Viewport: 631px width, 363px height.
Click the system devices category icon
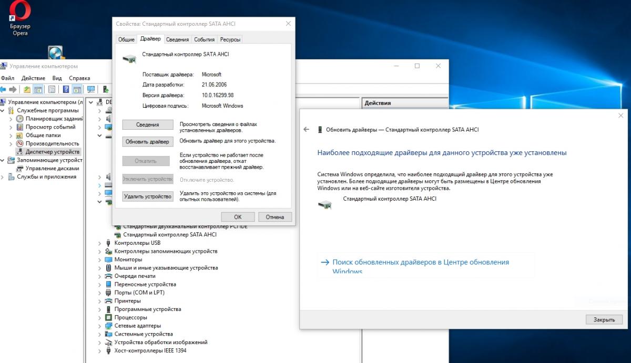pos(109,334)
